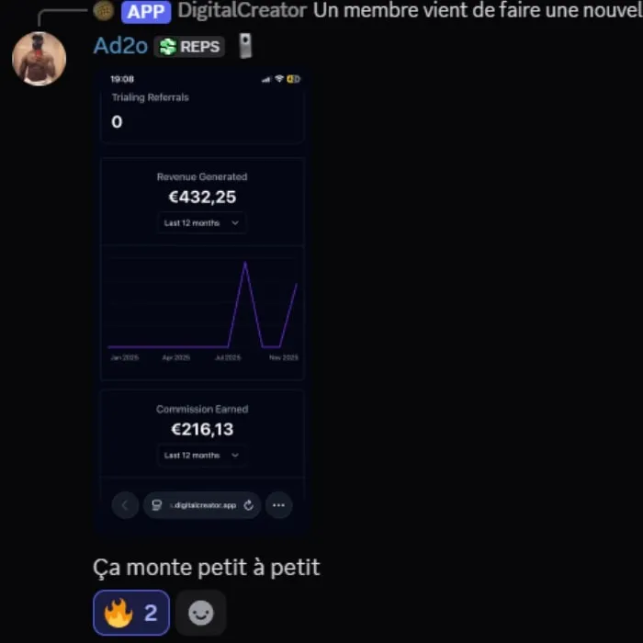Open the add reaction smiley button

(x=200, y=613)
